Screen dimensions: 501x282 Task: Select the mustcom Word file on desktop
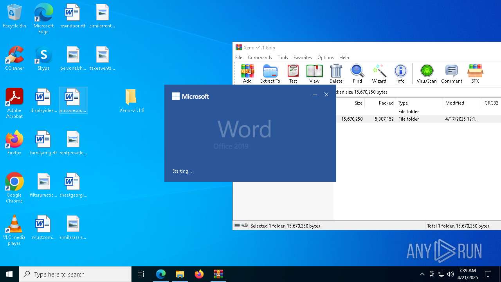(x=43, y=228)
